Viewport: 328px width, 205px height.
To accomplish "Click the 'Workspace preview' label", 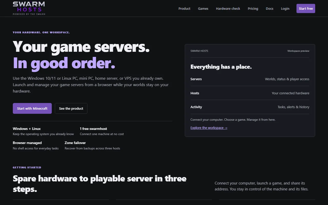I will [x=298, y=51].
